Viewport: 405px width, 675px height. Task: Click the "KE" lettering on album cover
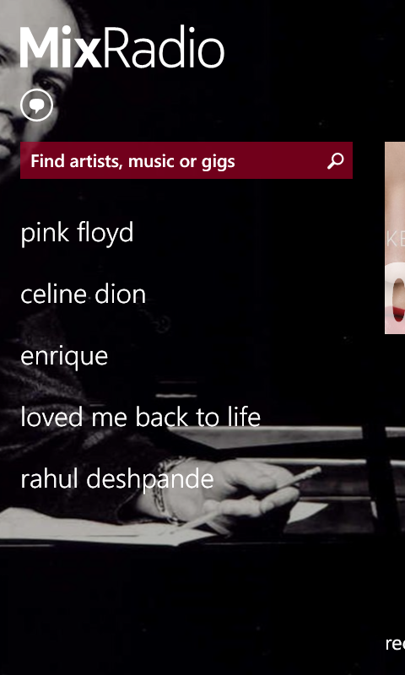pos(396,240)
